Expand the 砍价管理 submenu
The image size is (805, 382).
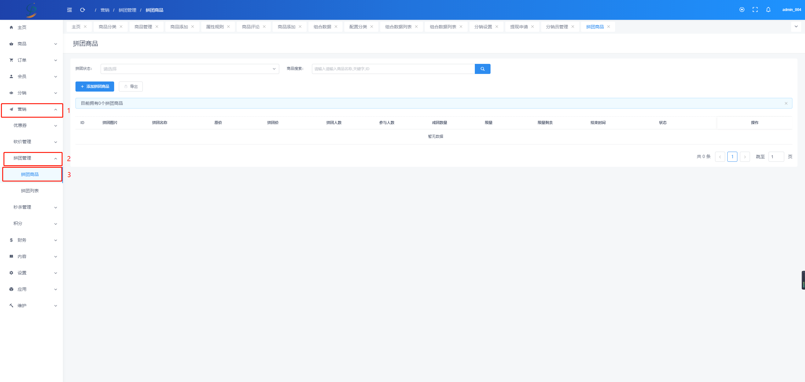pos(31,142)
